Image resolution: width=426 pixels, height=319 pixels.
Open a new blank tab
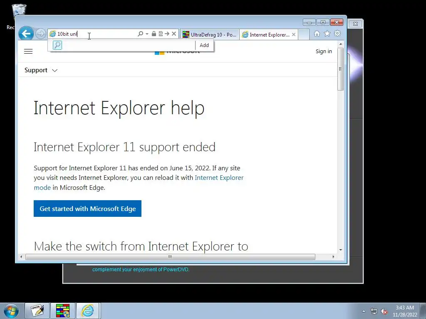[304, 34]
